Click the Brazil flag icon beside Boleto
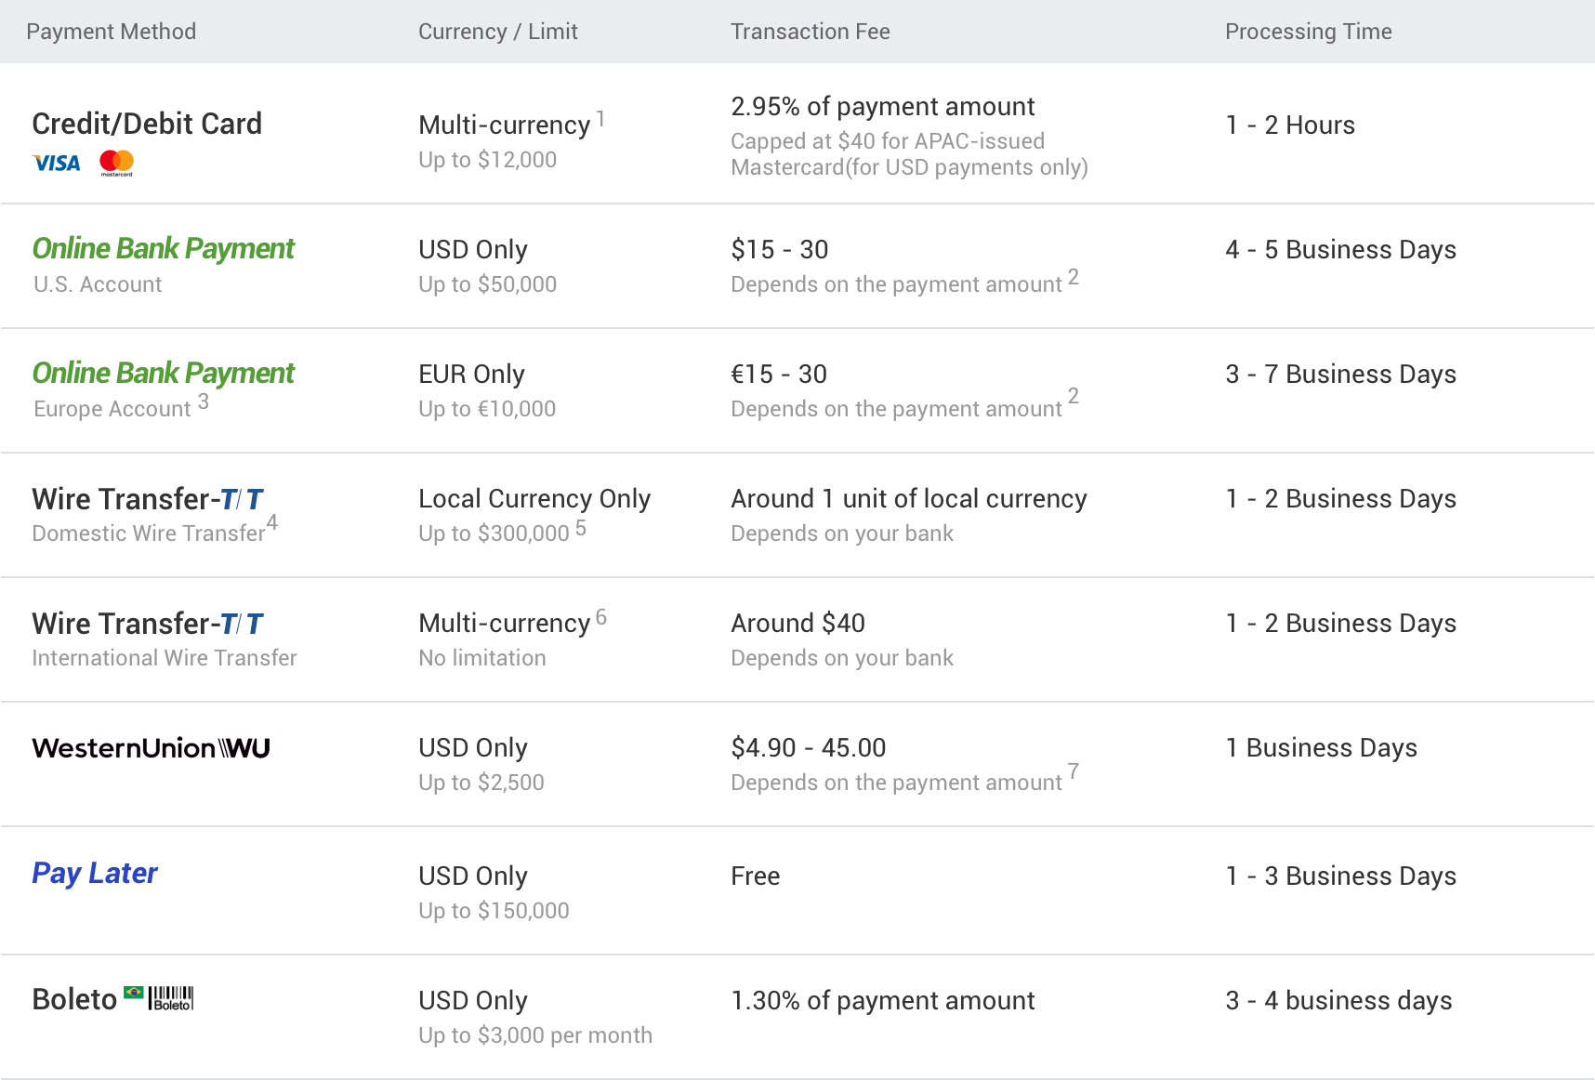 point(134,994)
